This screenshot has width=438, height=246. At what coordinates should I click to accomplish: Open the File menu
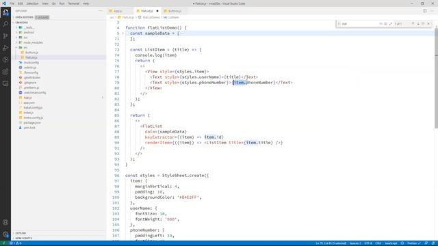pyautogui.click(x=12, y=3)
